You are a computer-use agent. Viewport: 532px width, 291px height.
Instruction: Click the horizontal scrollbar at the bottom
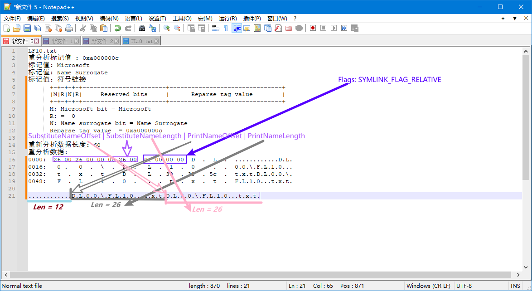click(x=263, y=275)
